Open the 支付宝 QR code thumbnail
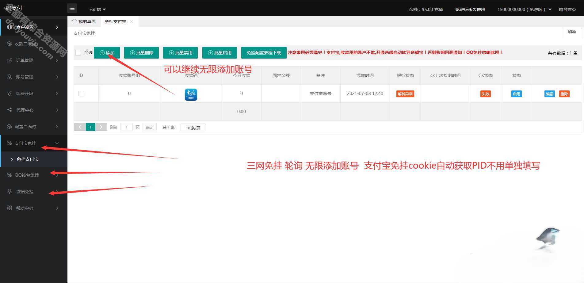The height and width of the screenshot is (283, 584). 191,94
